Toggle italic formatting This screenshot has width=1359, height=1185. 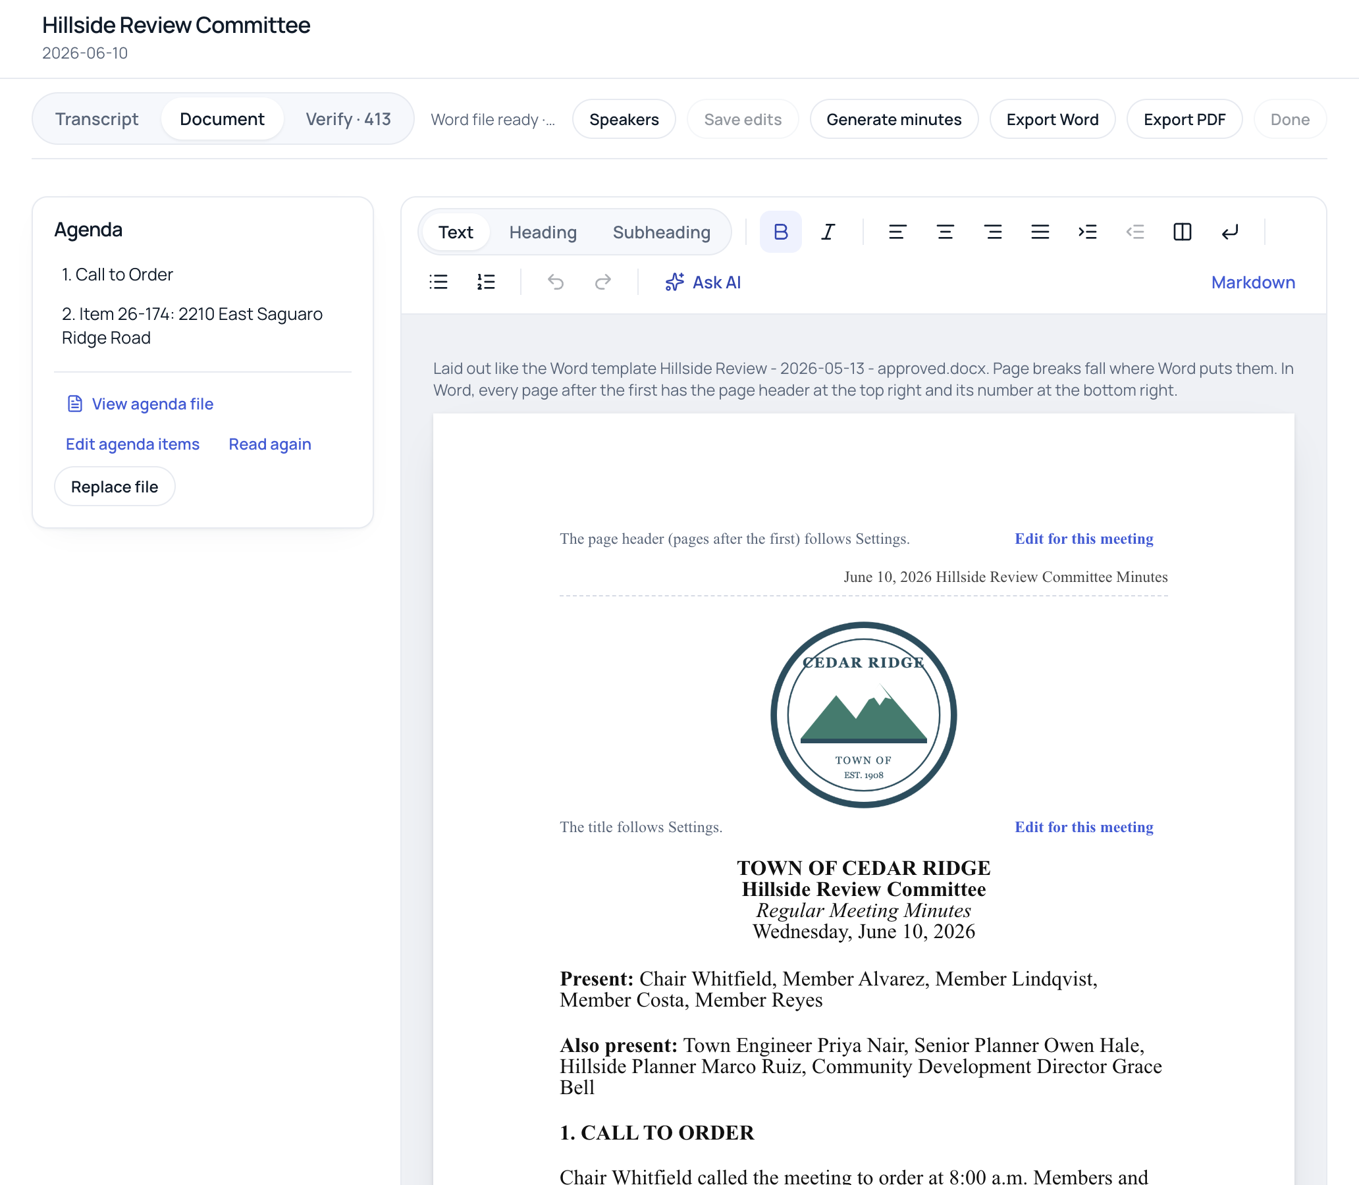coord(828,232)
